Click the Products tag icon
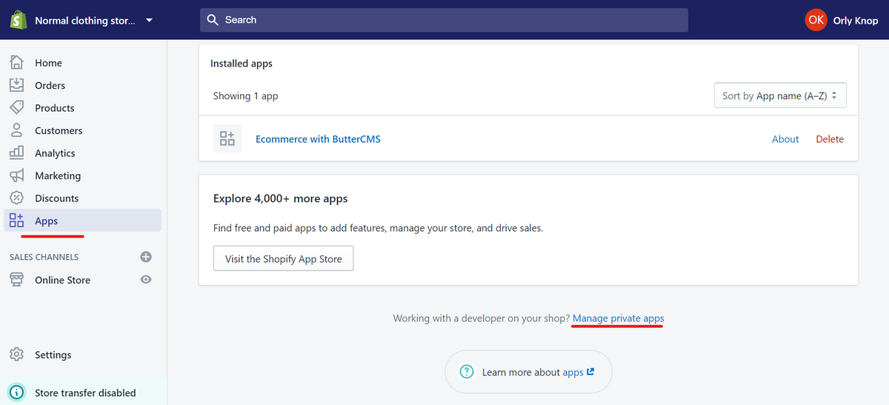This screenshot has height=405, width=889. [16, 107]
